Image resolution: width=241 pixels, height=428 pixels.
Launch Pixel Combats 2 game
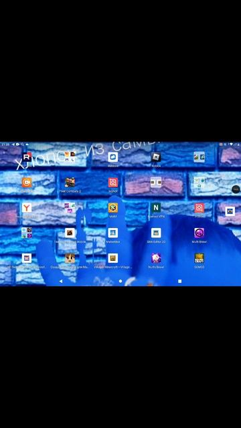[70, 183]
